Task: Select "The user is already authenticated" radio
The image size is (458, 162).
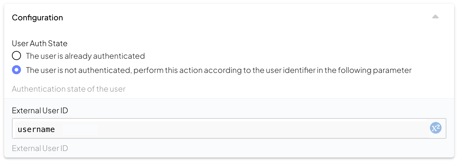Action: pos(16,56)
